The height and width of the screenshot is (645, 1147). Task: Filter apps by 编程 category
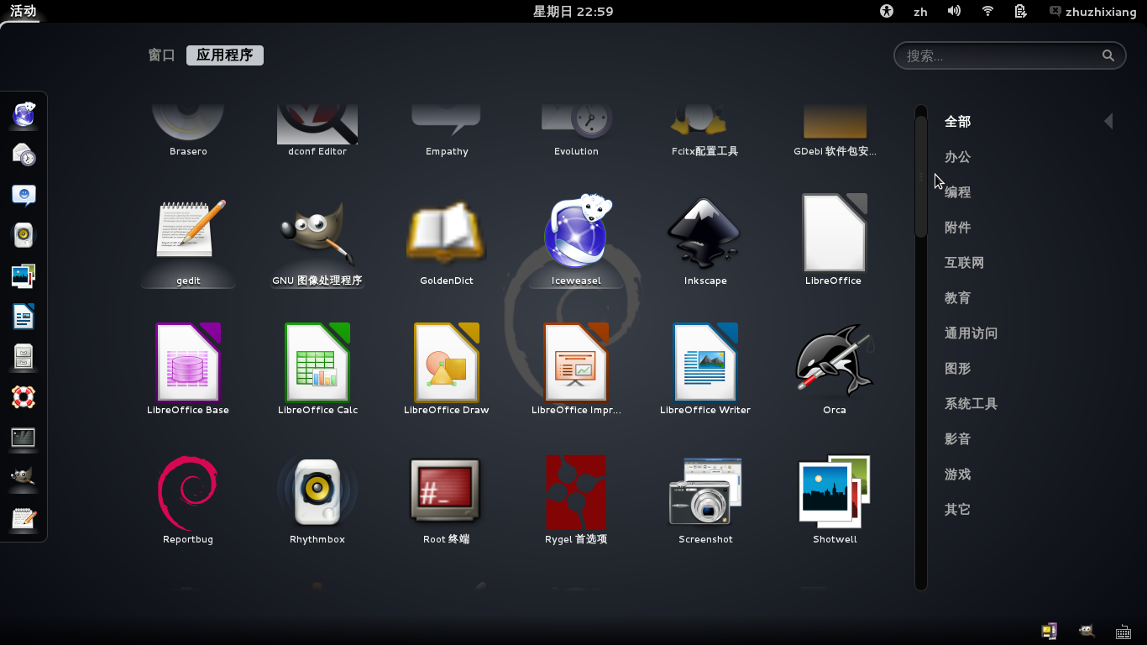click(x=957, y=192)
